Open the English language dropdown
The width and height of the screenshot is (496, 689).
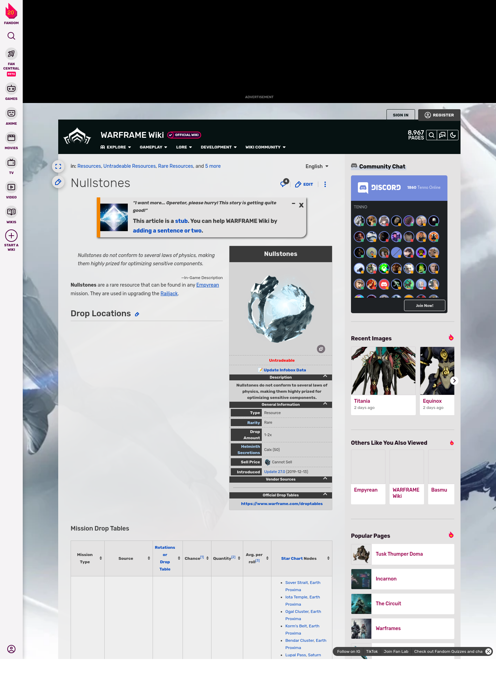(317, 166)
